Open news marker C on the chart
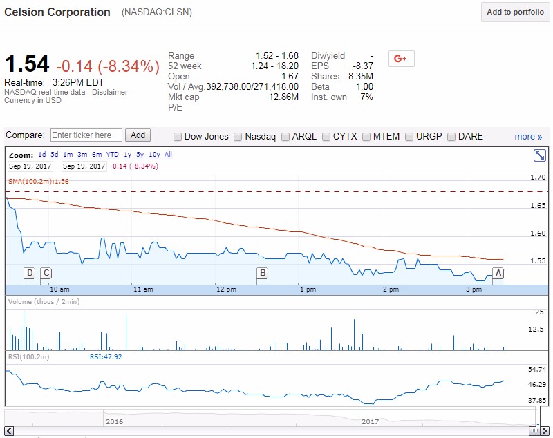 click(x=46, y=273)
